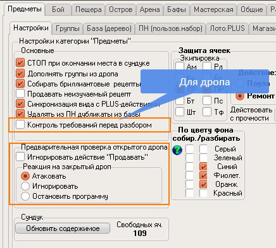
Task: Choose Игнорировать reaction for closed drop
Action: pyautogui.click(x=25, y=186)
